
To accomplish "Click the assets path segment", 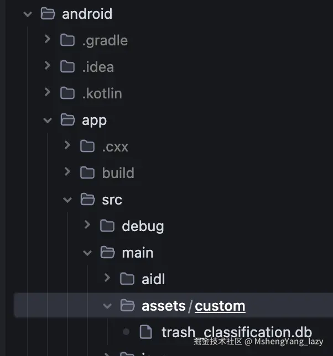I will [164, 306].
